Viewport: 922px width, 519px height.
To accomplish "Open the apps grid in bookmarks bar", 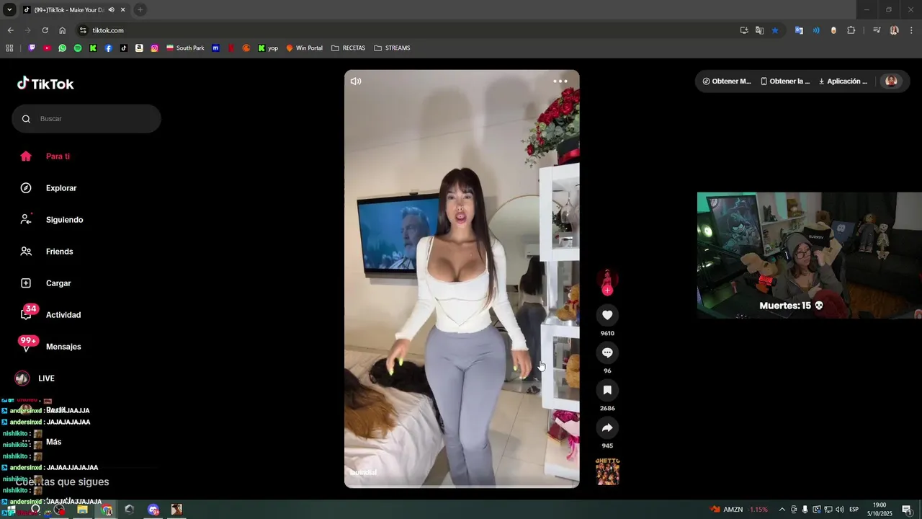I will (9, 48).
